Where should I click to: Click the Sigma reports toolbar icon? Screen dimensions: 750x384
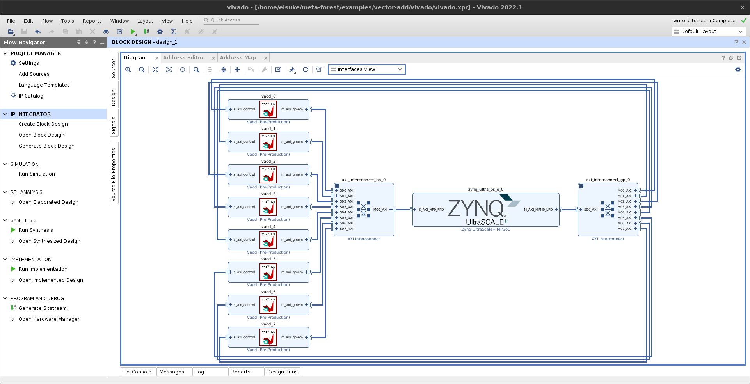tap(174, 32)
